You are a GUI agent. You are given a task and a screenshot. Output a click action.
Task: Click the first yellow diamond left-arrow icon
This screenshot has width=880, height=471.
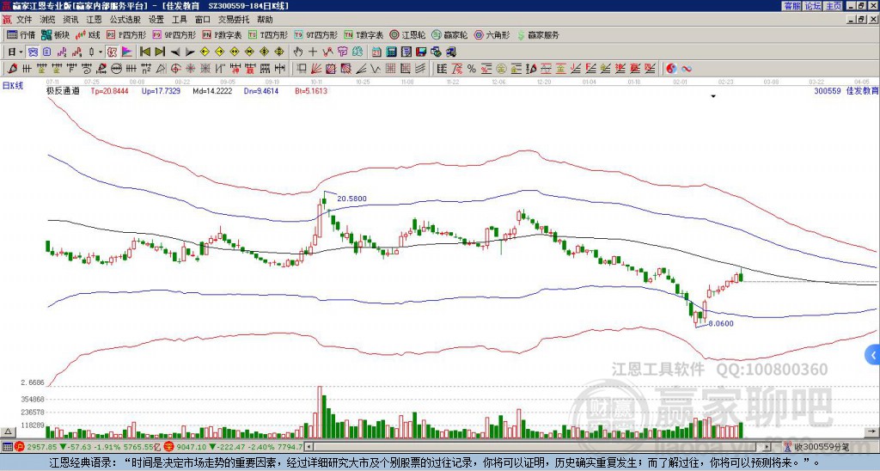point(205,52)
